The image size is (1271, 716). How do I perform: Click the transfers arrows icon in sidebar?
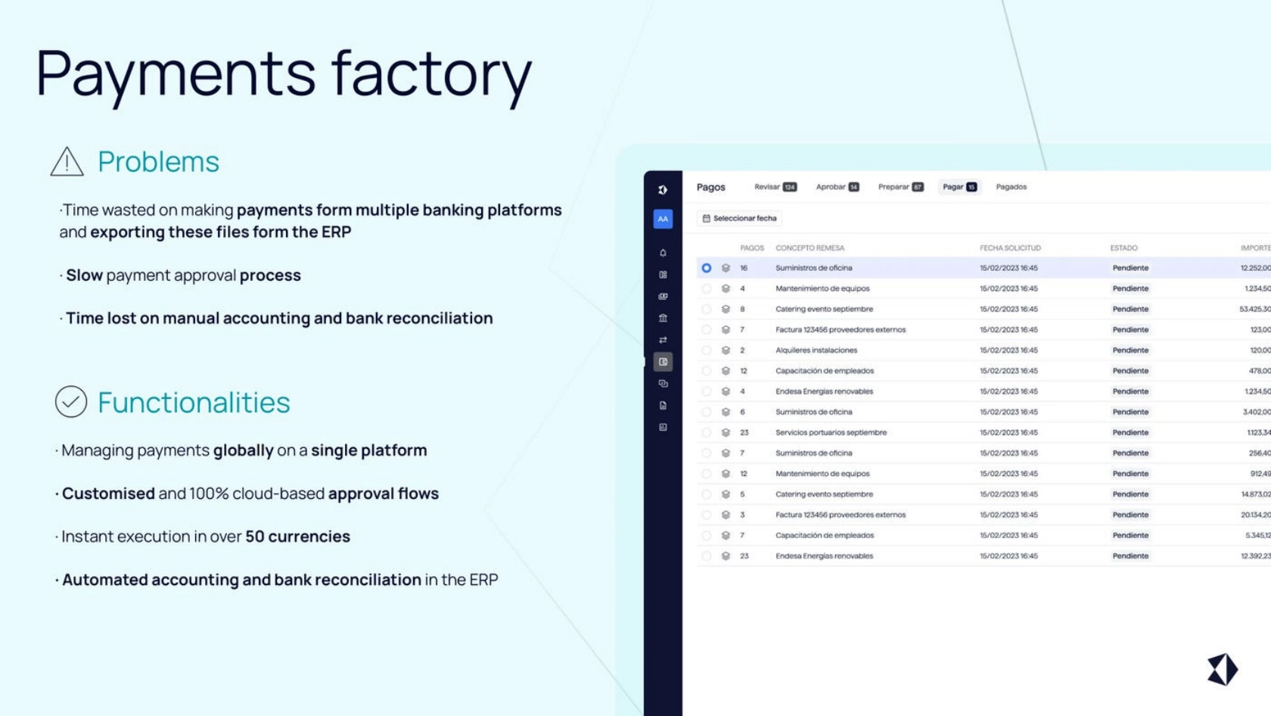pos(663,340)
